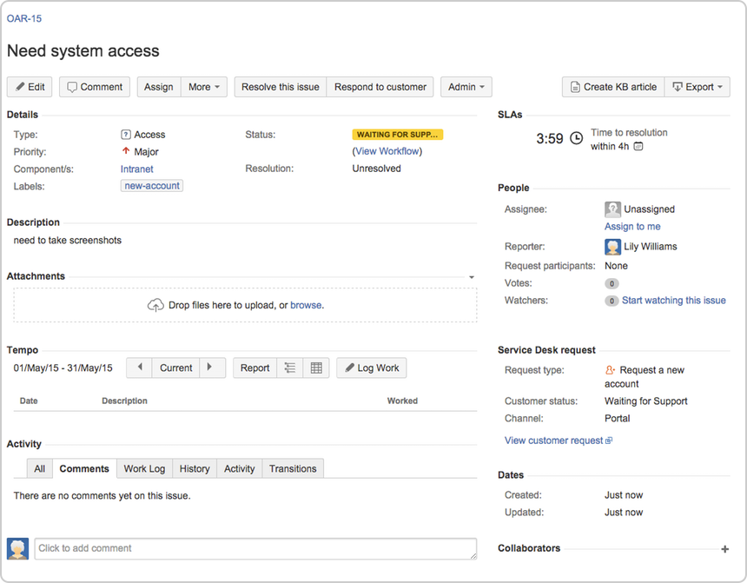
Task: Collapse the Attachments section arrow
Action: coord(472,277)
